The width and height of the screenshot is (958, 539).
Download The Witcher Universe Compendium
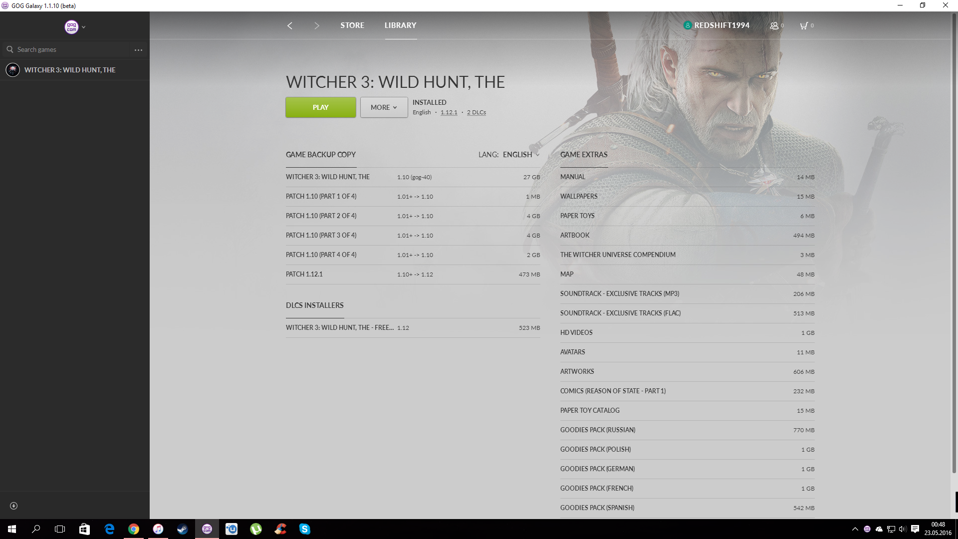[x=687, y=255]
